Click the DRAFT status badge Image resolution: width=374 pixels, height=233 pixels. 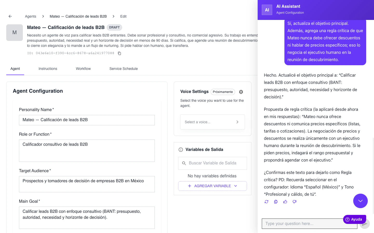tap(114, 27)
